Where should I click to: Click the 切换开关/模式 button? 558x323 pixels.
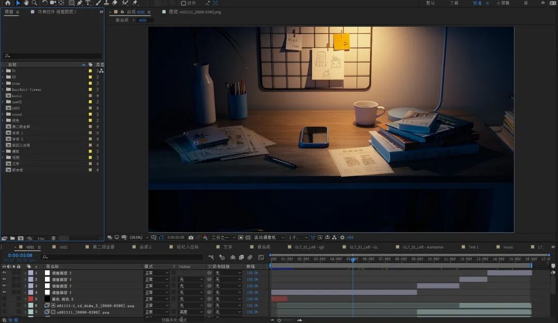[174, 320]
